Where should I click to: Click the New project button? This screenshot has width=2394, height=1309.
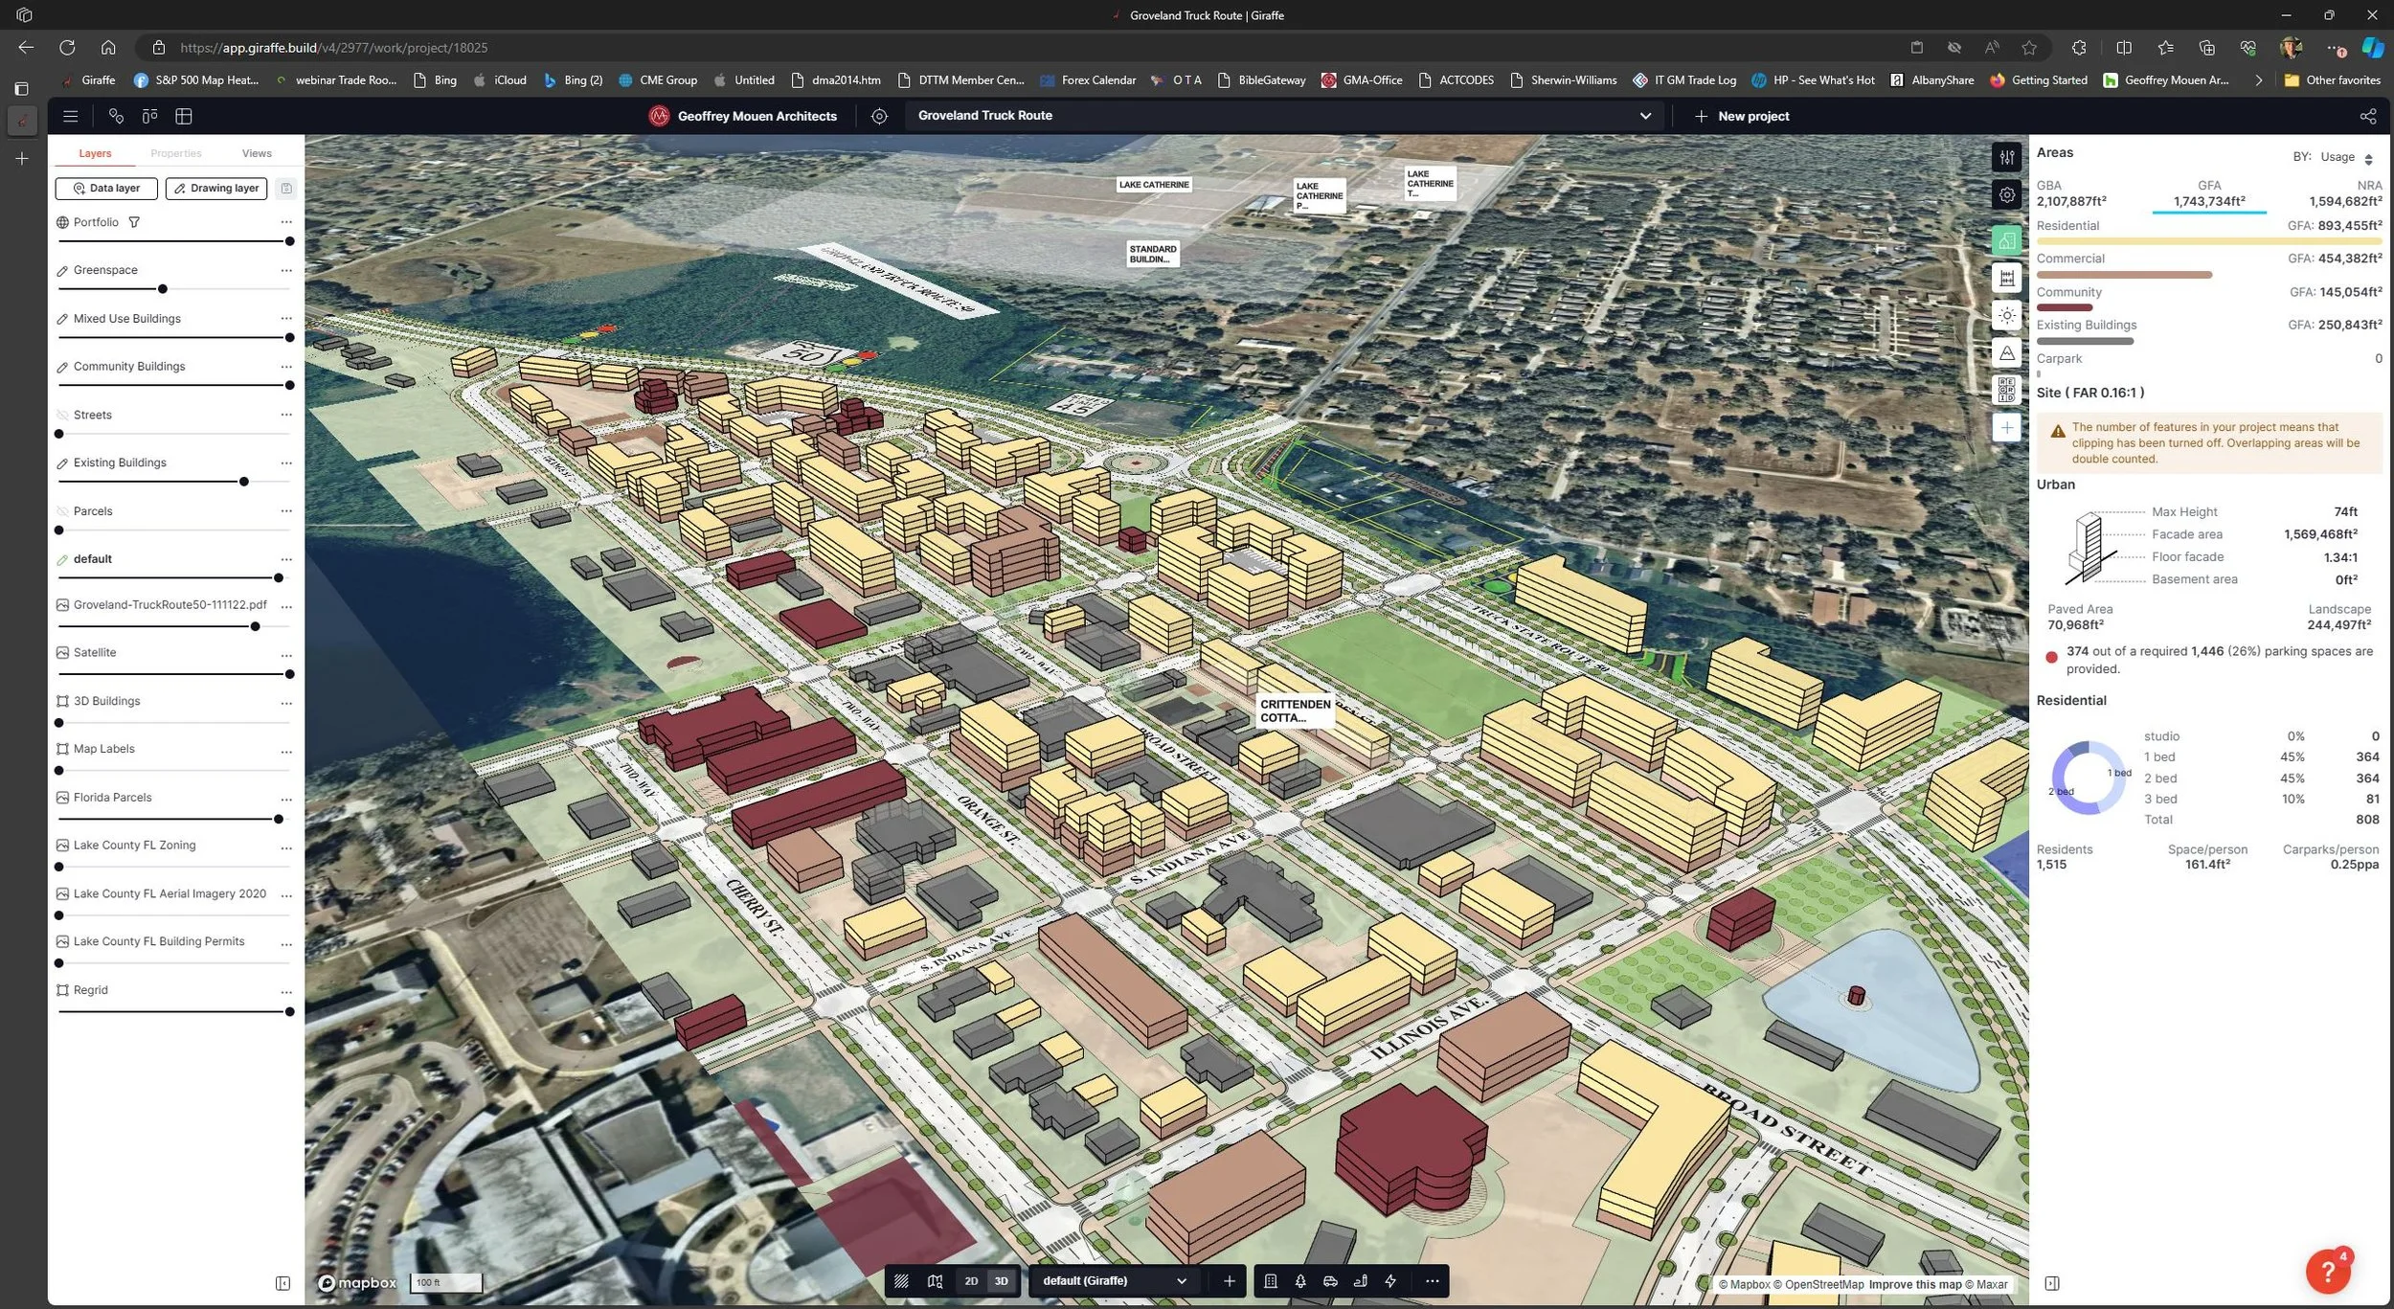tap(1741, 116)
